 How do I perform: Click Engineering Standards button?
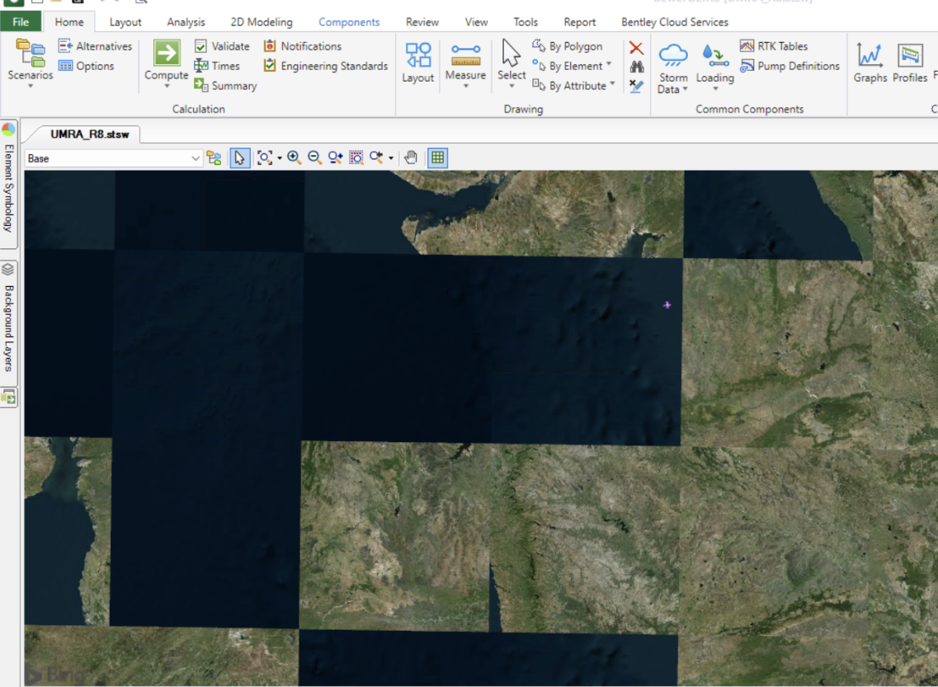coord(326,66)
